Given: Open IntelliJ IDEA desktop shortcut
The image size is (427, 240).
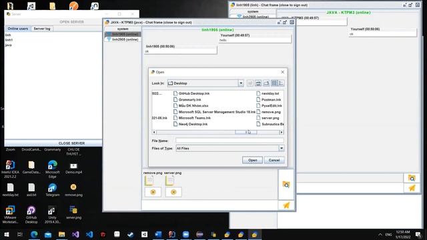Looking at the screenshot, I should (x=10, y=169).
